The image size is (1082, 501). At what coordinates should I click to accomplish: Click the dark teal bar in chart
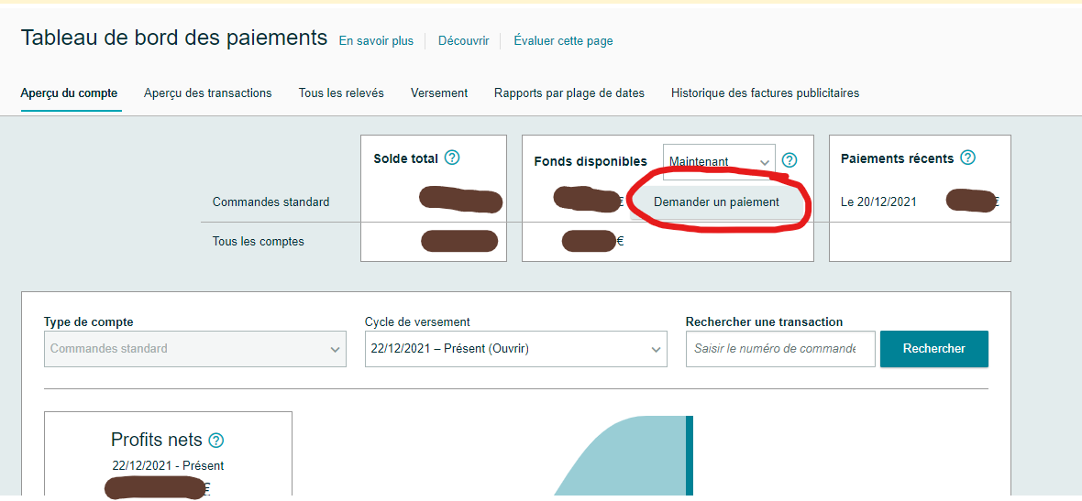point(690,455)
